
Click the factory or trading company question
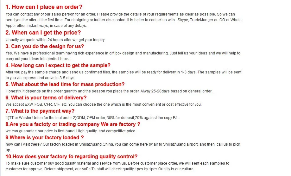pyautogui.click(x=73, y=124)
